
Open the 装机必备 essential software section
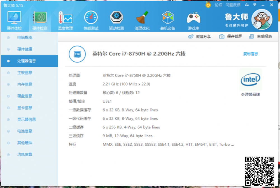coord(168,20)
